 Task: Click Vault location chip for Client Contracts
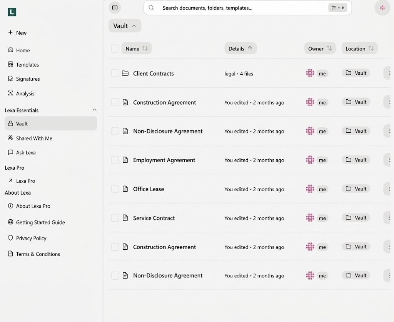pos(356,73)
